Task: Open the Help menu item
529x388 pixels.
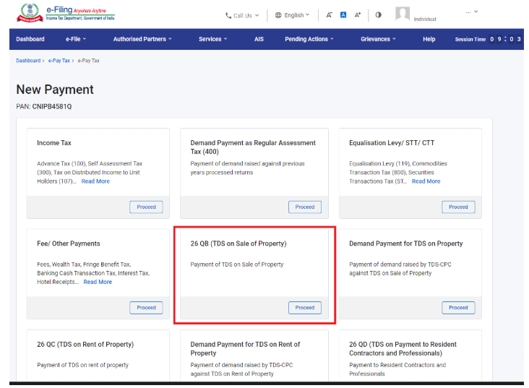Action: point(429,39)
